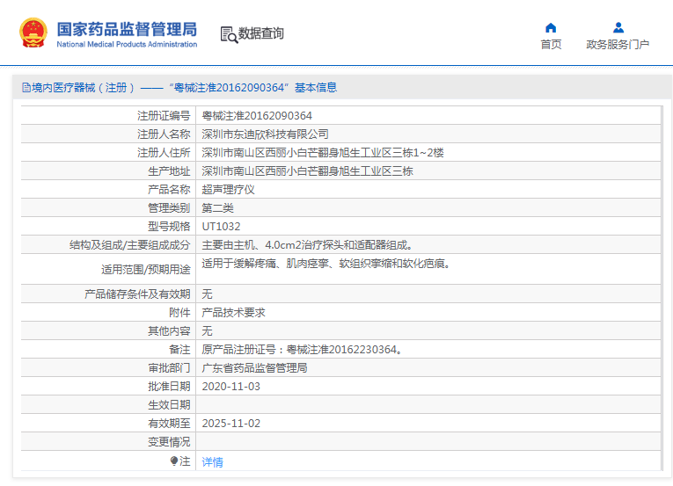This screenshot has width=673, height=486.
Task: Click 原产品注册证号 remark text
Action: pos(302,350)
